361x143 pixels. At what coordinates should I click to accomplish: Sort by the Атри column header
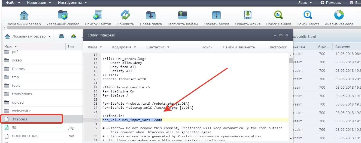coord(324,46)
